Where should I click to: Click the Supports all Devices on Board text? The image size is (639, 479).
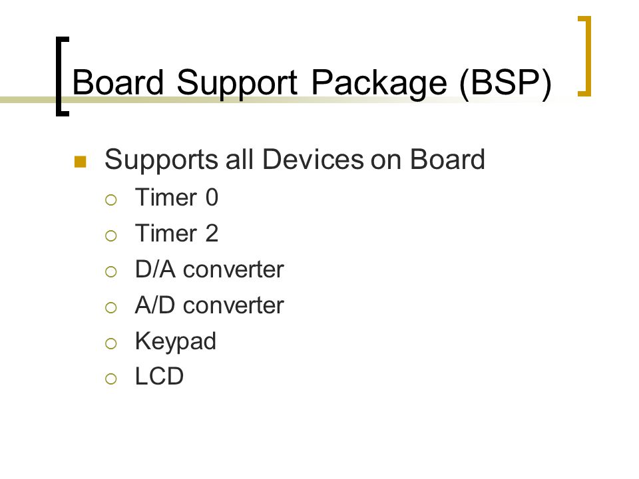pyautogui.click(x=295, y=160)
